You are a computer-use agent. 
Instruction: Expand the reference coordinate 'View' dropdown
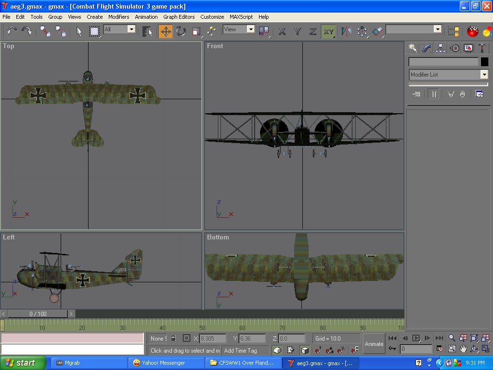pyautogui.click(x=250, y=29)
